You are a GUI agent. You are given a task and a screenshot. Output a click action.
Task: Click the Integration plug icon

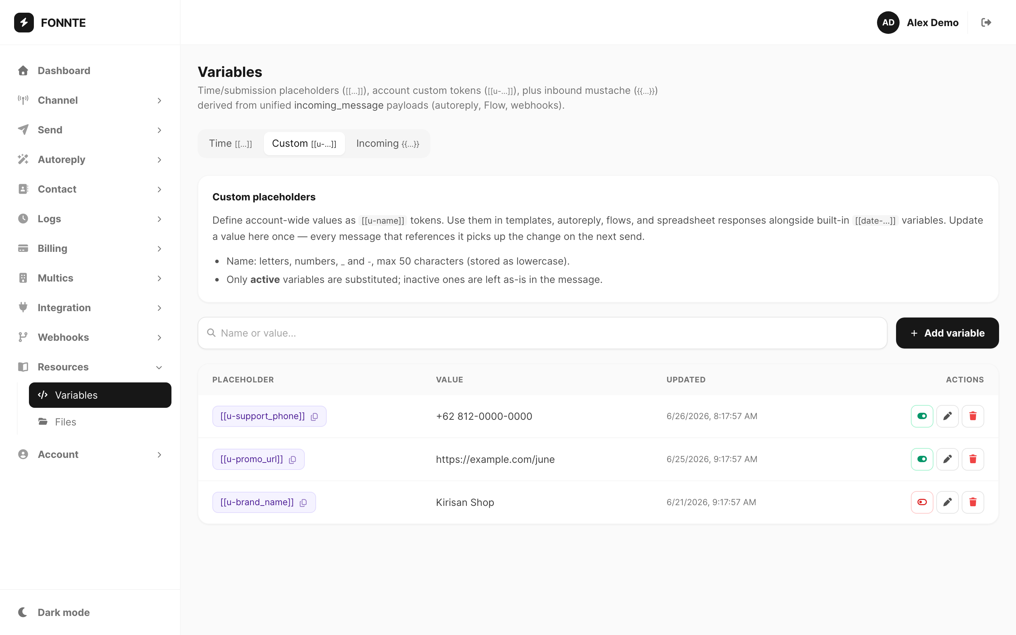[23, 307]
